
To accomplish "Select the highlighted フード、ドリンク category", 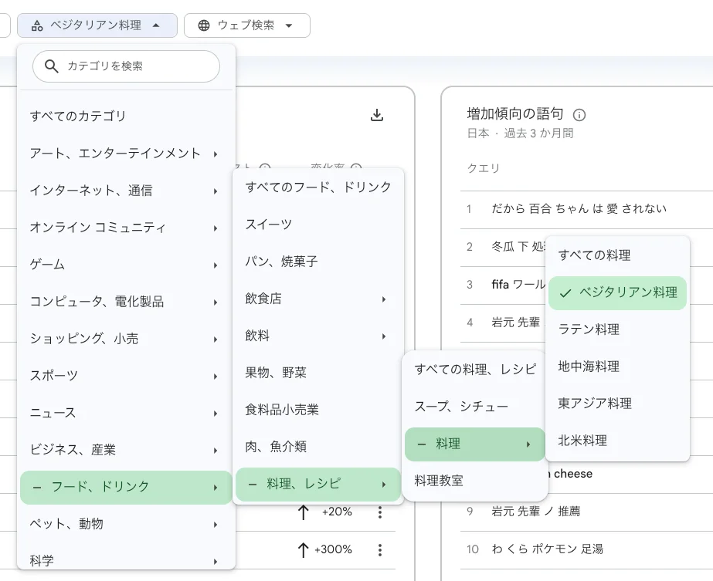I will pyautogui.click(x=127, y=487).
